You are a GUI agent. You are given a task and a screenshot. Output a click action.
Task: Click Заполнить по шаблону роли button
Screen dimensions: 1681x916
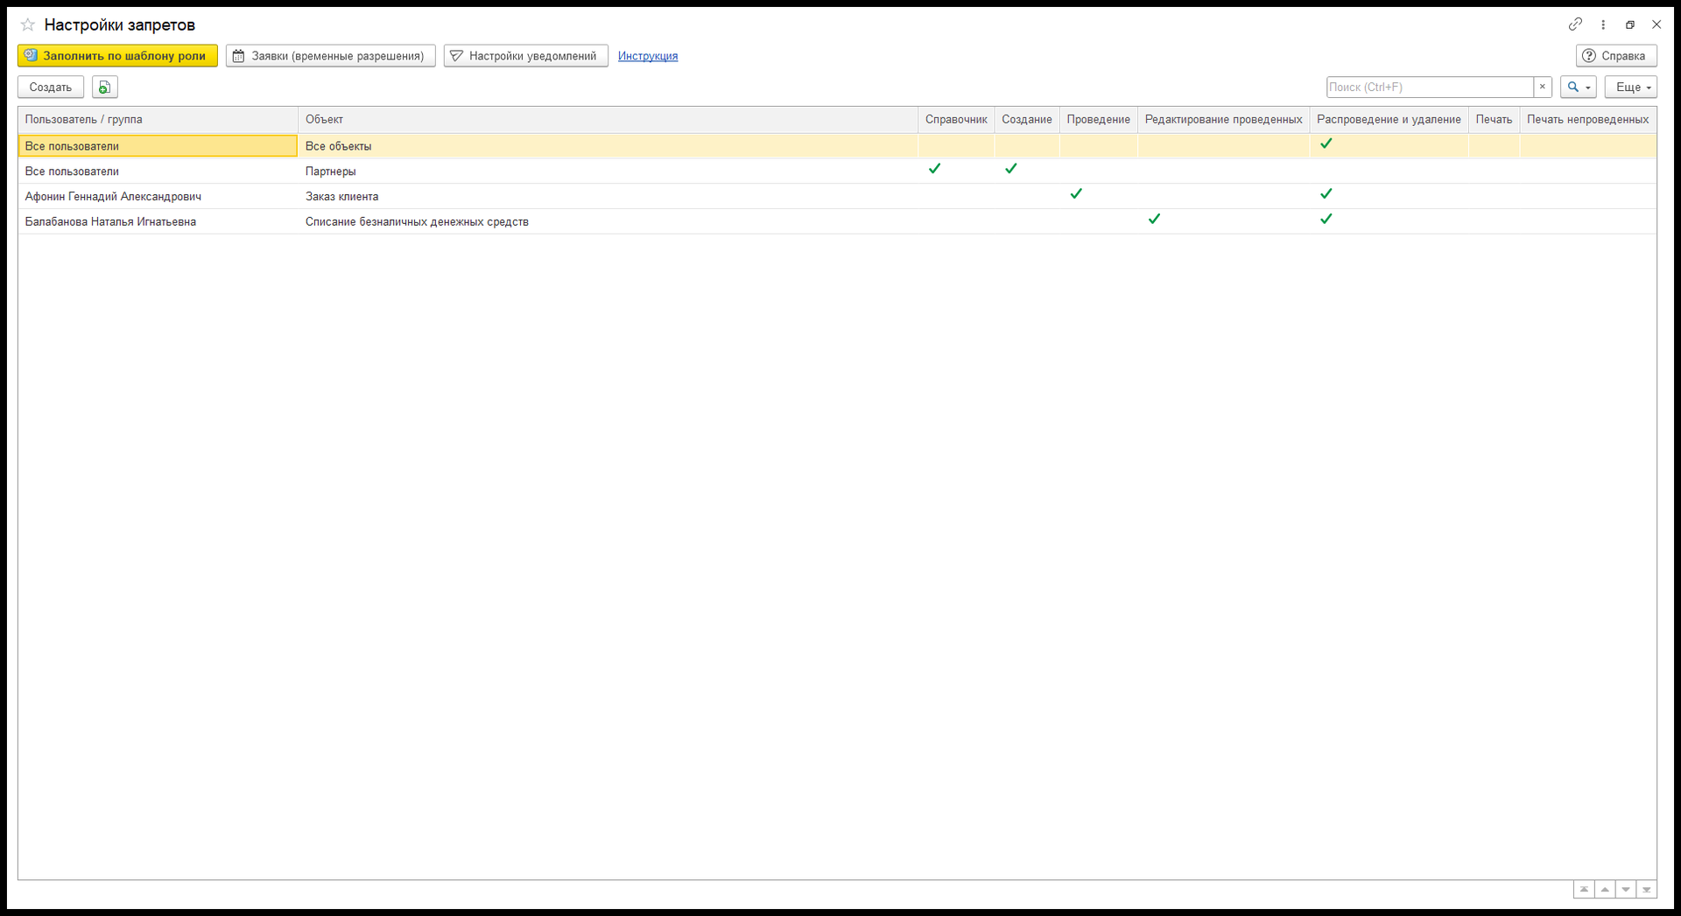tap(117, 56)
